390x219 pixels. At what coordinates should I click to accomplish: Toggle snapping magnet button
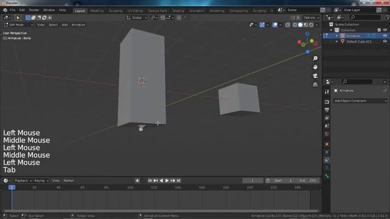(163, 18)
